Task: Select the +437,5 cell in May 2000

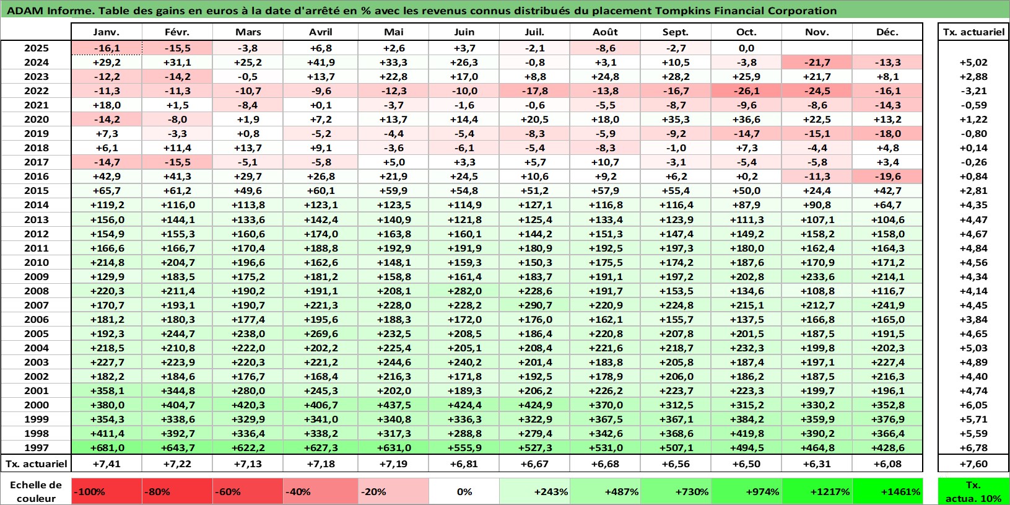Action: [393, 405]
